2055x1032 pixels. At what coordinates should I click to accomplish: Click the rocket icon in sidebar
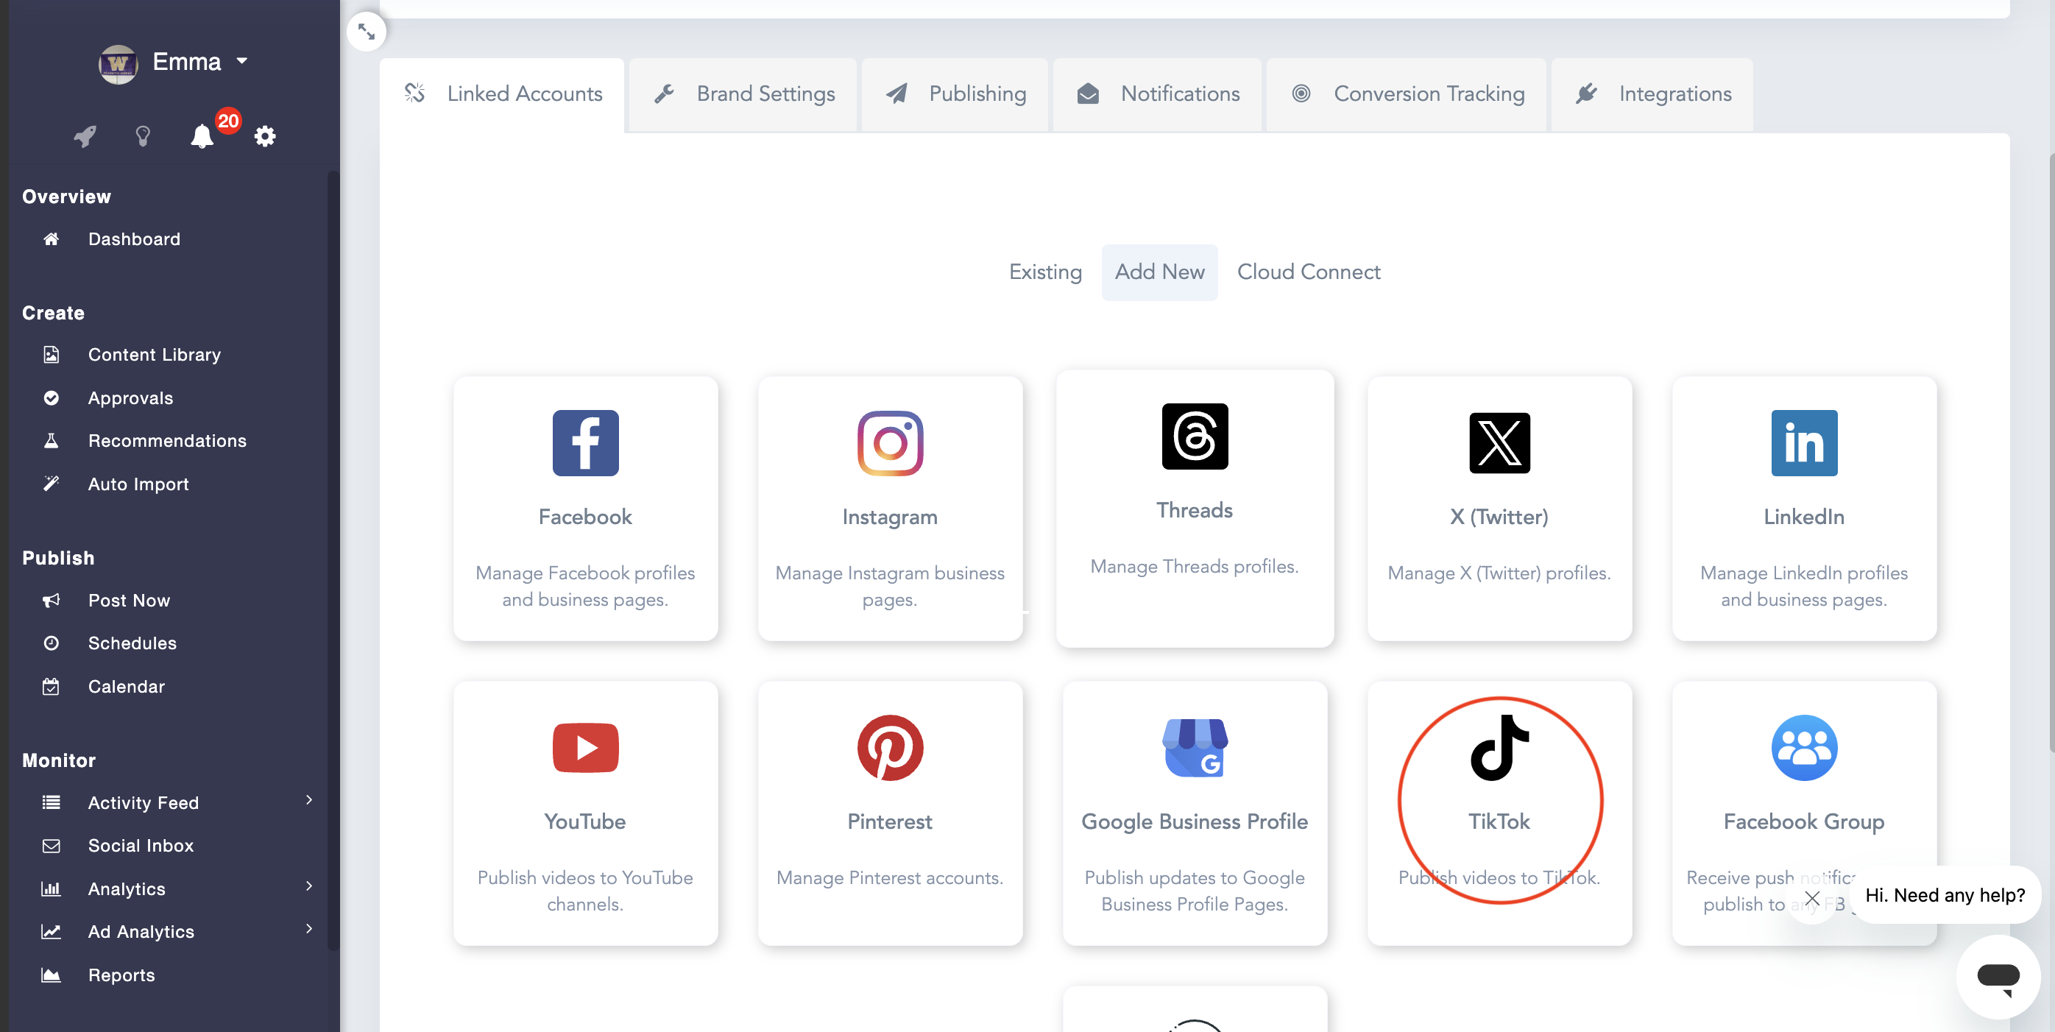85,136
